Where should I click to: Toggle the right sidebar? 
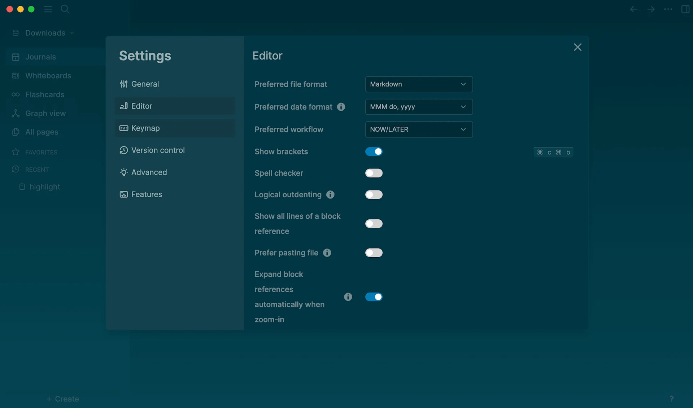point(685,9)
